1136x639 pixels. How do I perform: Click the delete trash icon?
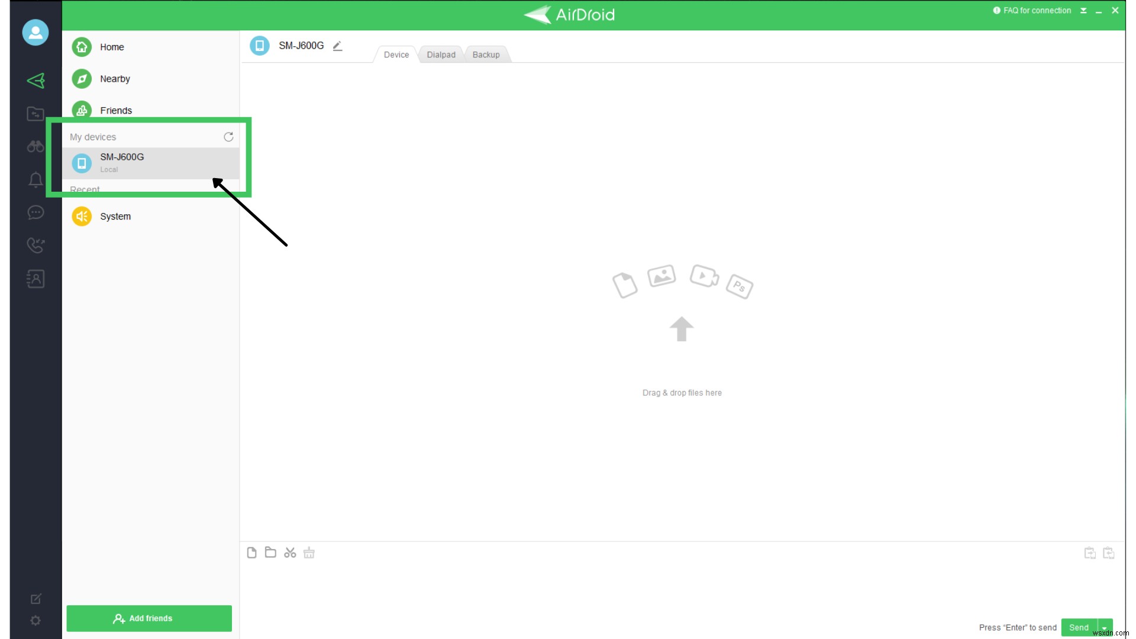click(x=309, y=553)
